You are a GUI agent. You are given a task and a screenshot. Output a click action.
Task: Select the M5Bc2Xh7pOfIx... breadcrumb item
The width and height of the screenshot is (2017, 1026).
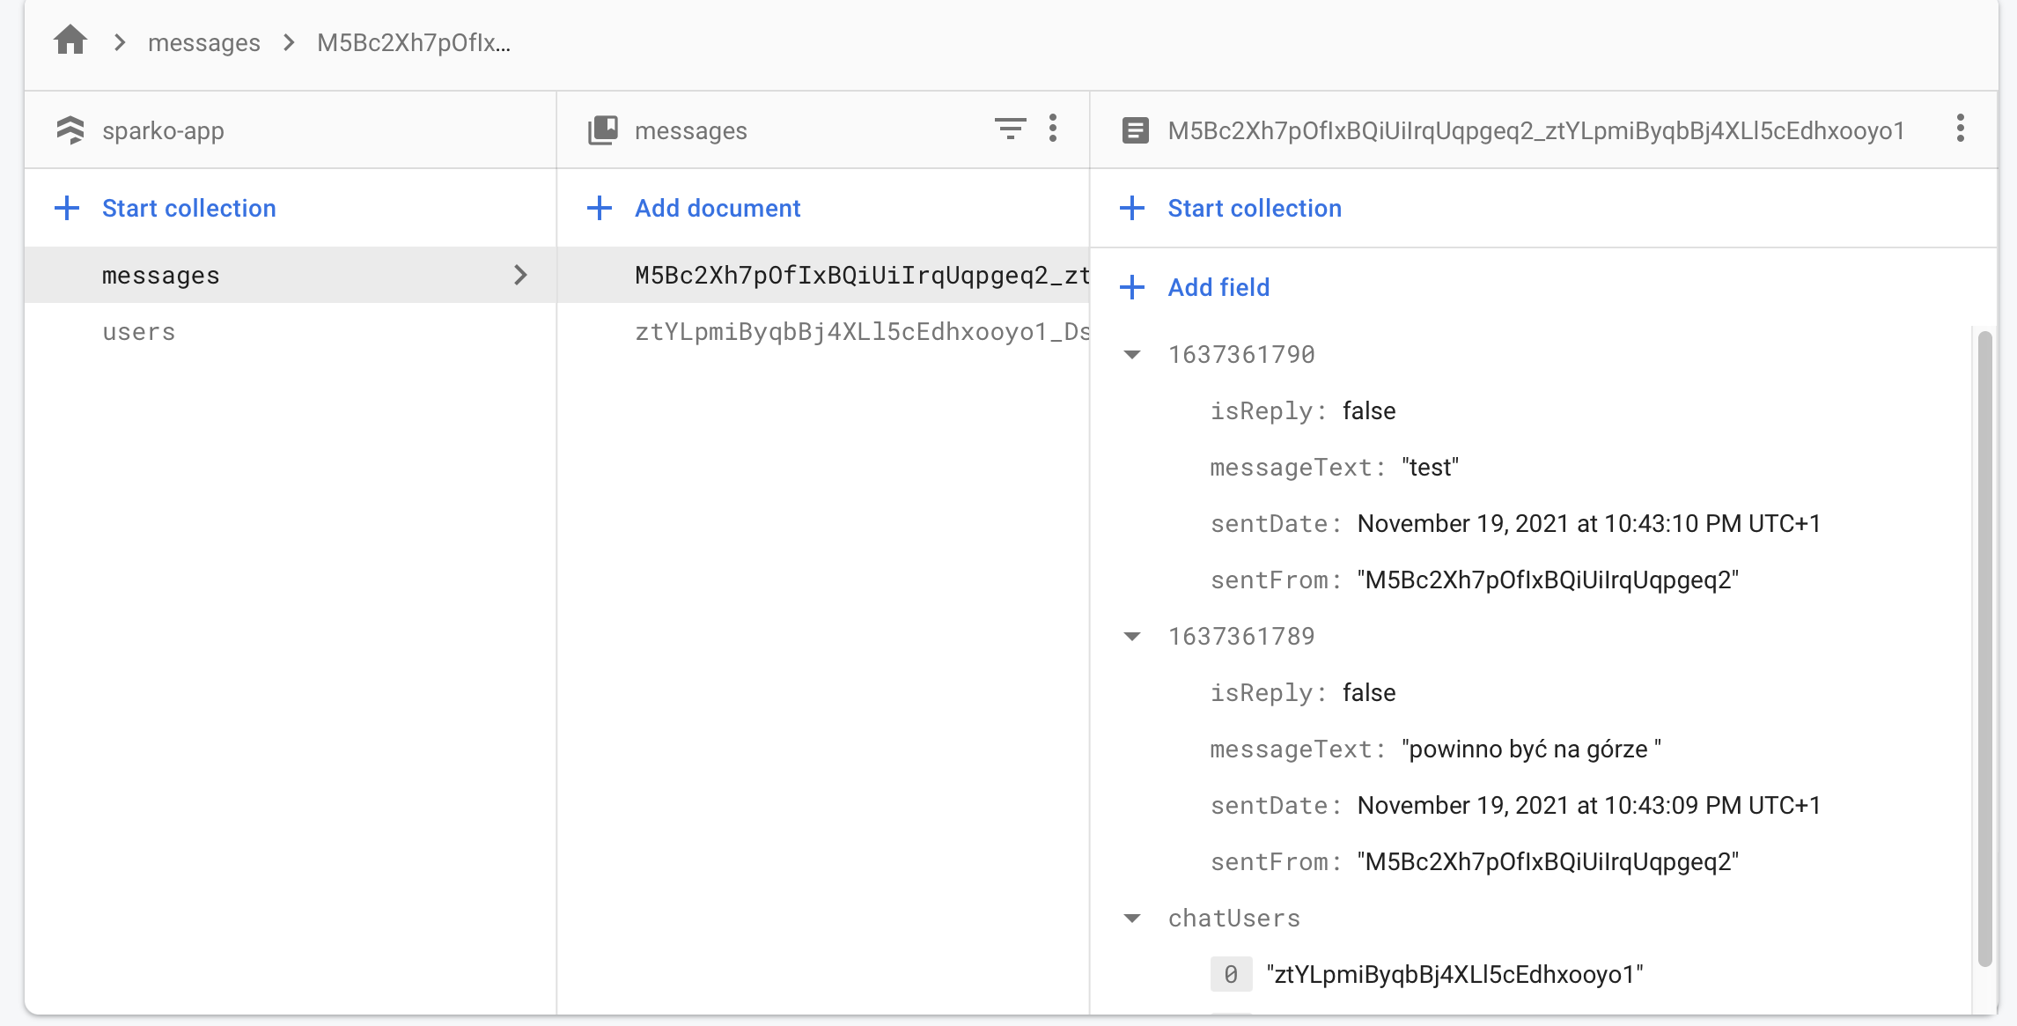coord(414,42)
